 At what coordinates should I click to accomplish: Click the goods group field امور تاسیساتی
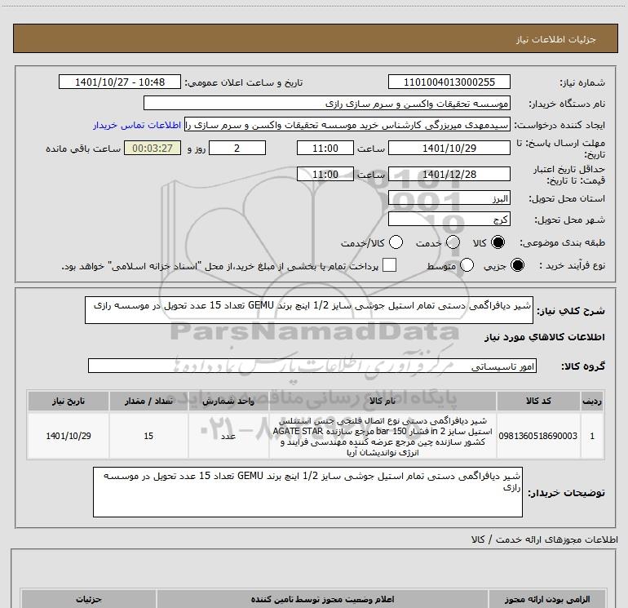tap(312, 366)
